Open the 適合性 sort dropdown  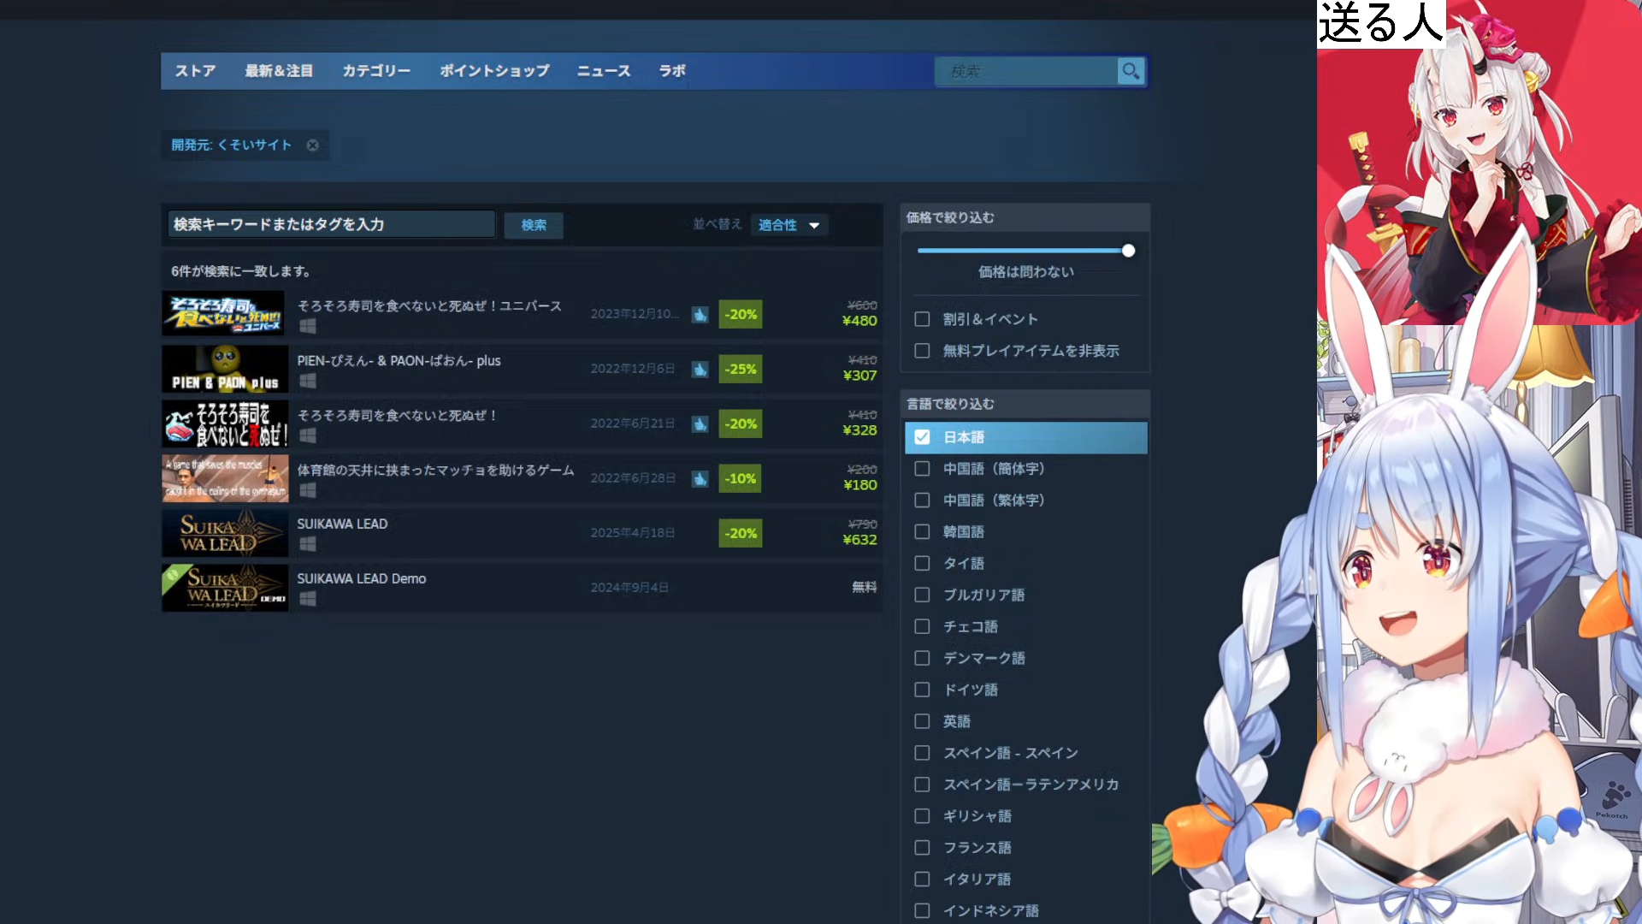coord(789,225)
